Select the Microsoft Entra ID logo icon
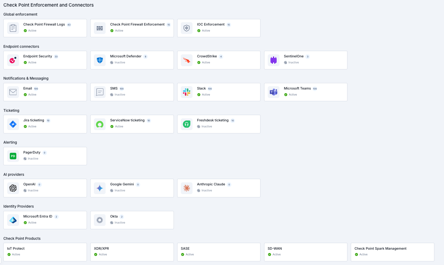The width and height of the screenshot is (444, 265). [13, 220]
